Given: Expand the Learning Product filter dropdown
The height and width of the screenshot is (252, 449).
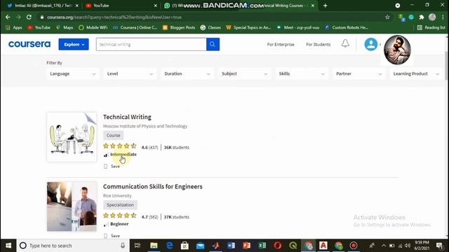Looking at the screenshot, I should (x=416, y=73).
